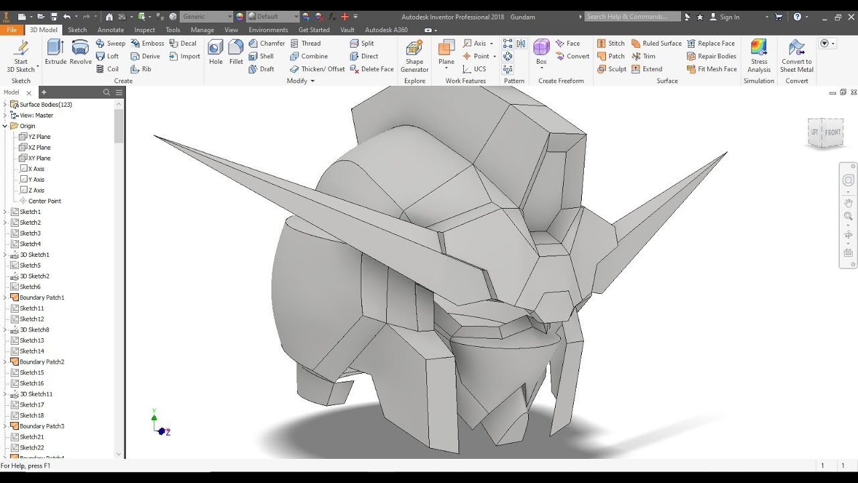Select the Stitch surface tool
The height and width of the screenshot is (483, 858).
point(611,43)
